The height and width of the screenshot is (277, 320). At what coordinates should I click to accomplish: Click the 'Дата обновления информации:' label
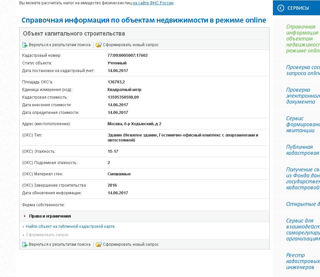pos(52,193)
